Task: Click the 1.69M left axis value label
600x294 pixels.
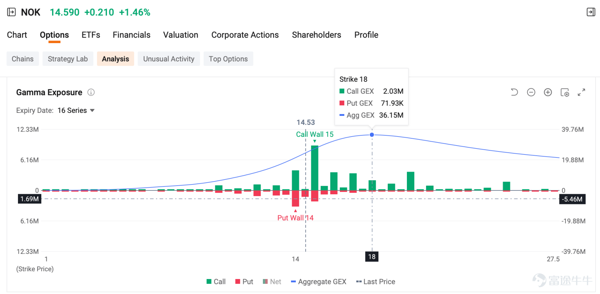Action: 30,199
